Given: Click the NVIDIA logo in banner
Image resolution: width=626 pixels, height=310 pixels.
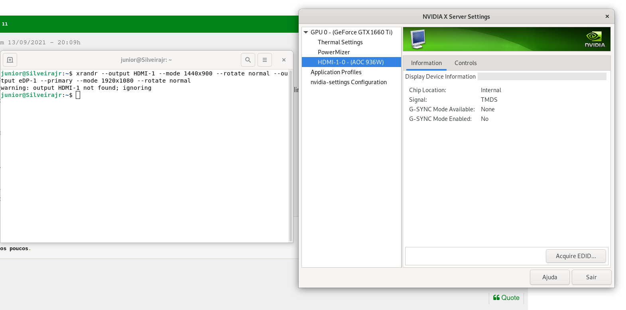Looking at the screenshot, I should pyautogui.click(x=595, y=39).
